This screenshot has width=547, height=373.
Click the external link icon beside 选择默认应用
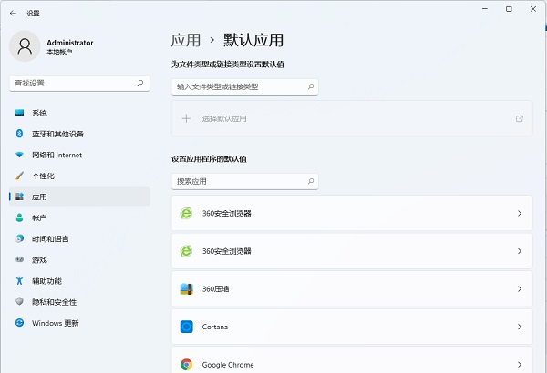(519, 118)
